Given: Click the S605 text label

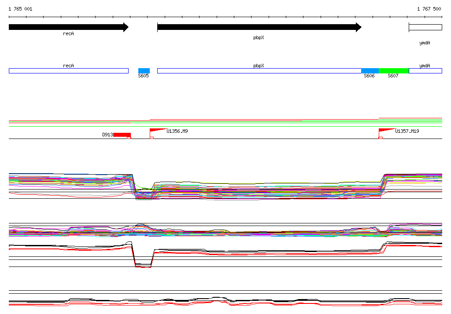Looking at the screenshot, I should click(x=143, y=76).
